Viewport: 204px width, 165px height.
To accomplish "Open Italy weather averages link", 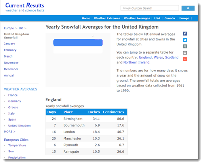I will click(11, 113).
